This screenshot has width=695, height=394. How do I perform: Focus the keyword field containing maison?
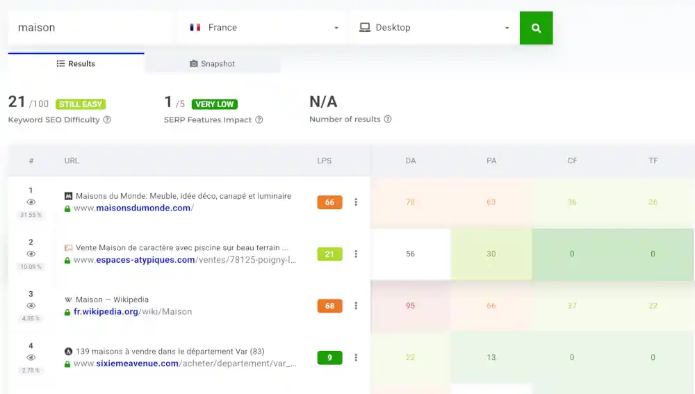90,28
